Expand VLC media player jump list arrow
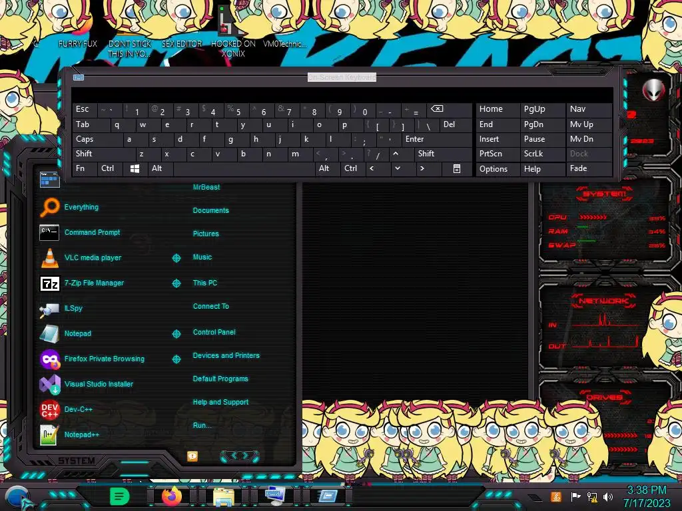This screenshot has width=682, height=511. coord(176,258)
